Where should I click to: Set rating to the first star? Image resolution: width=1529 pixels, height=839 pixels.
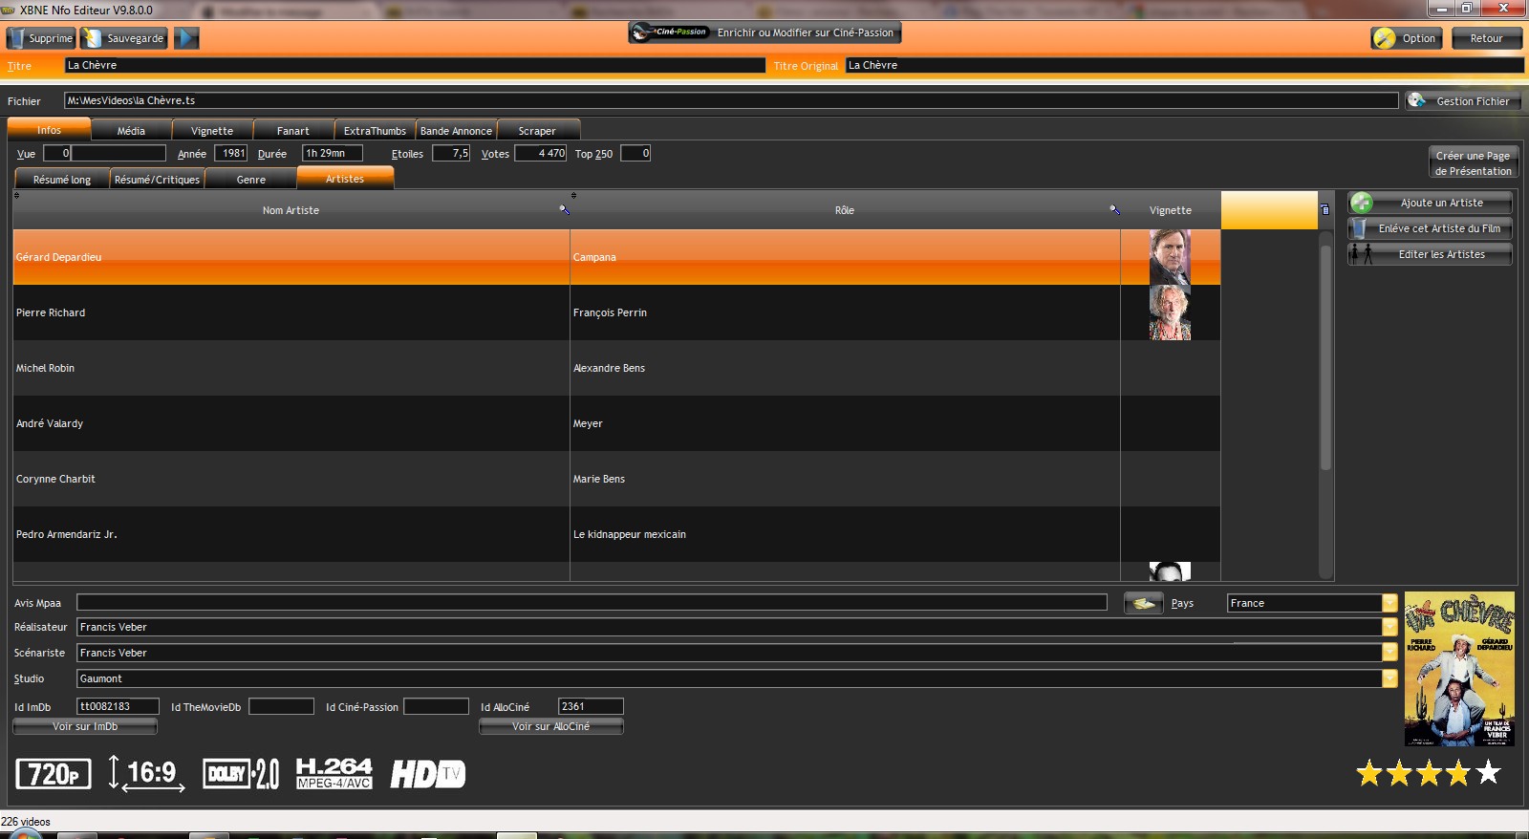point(1369,772)
